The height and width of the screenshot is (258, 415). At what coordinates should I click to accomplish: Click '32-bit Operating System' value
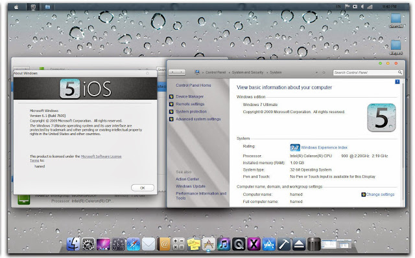[311, 169]
